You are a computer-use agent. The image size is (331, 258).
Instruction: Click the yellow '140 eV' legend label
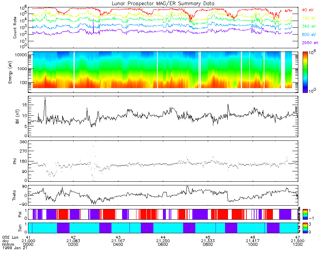pos(309,18)
